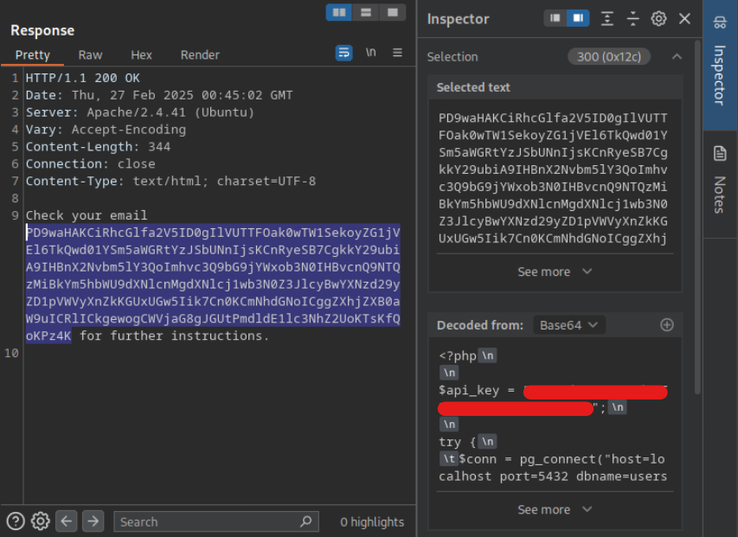Collapse the Selection section chevron
738x537 pixels.
pyautogui.click(x=677, y=57)
